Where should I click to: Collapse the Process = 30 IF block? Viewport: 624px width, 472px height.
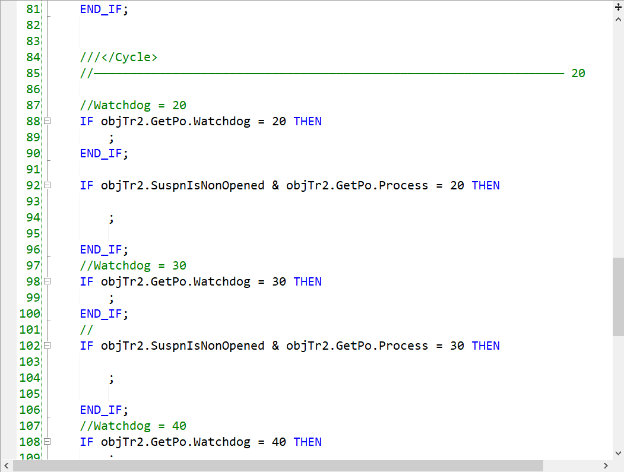(47, 346)
